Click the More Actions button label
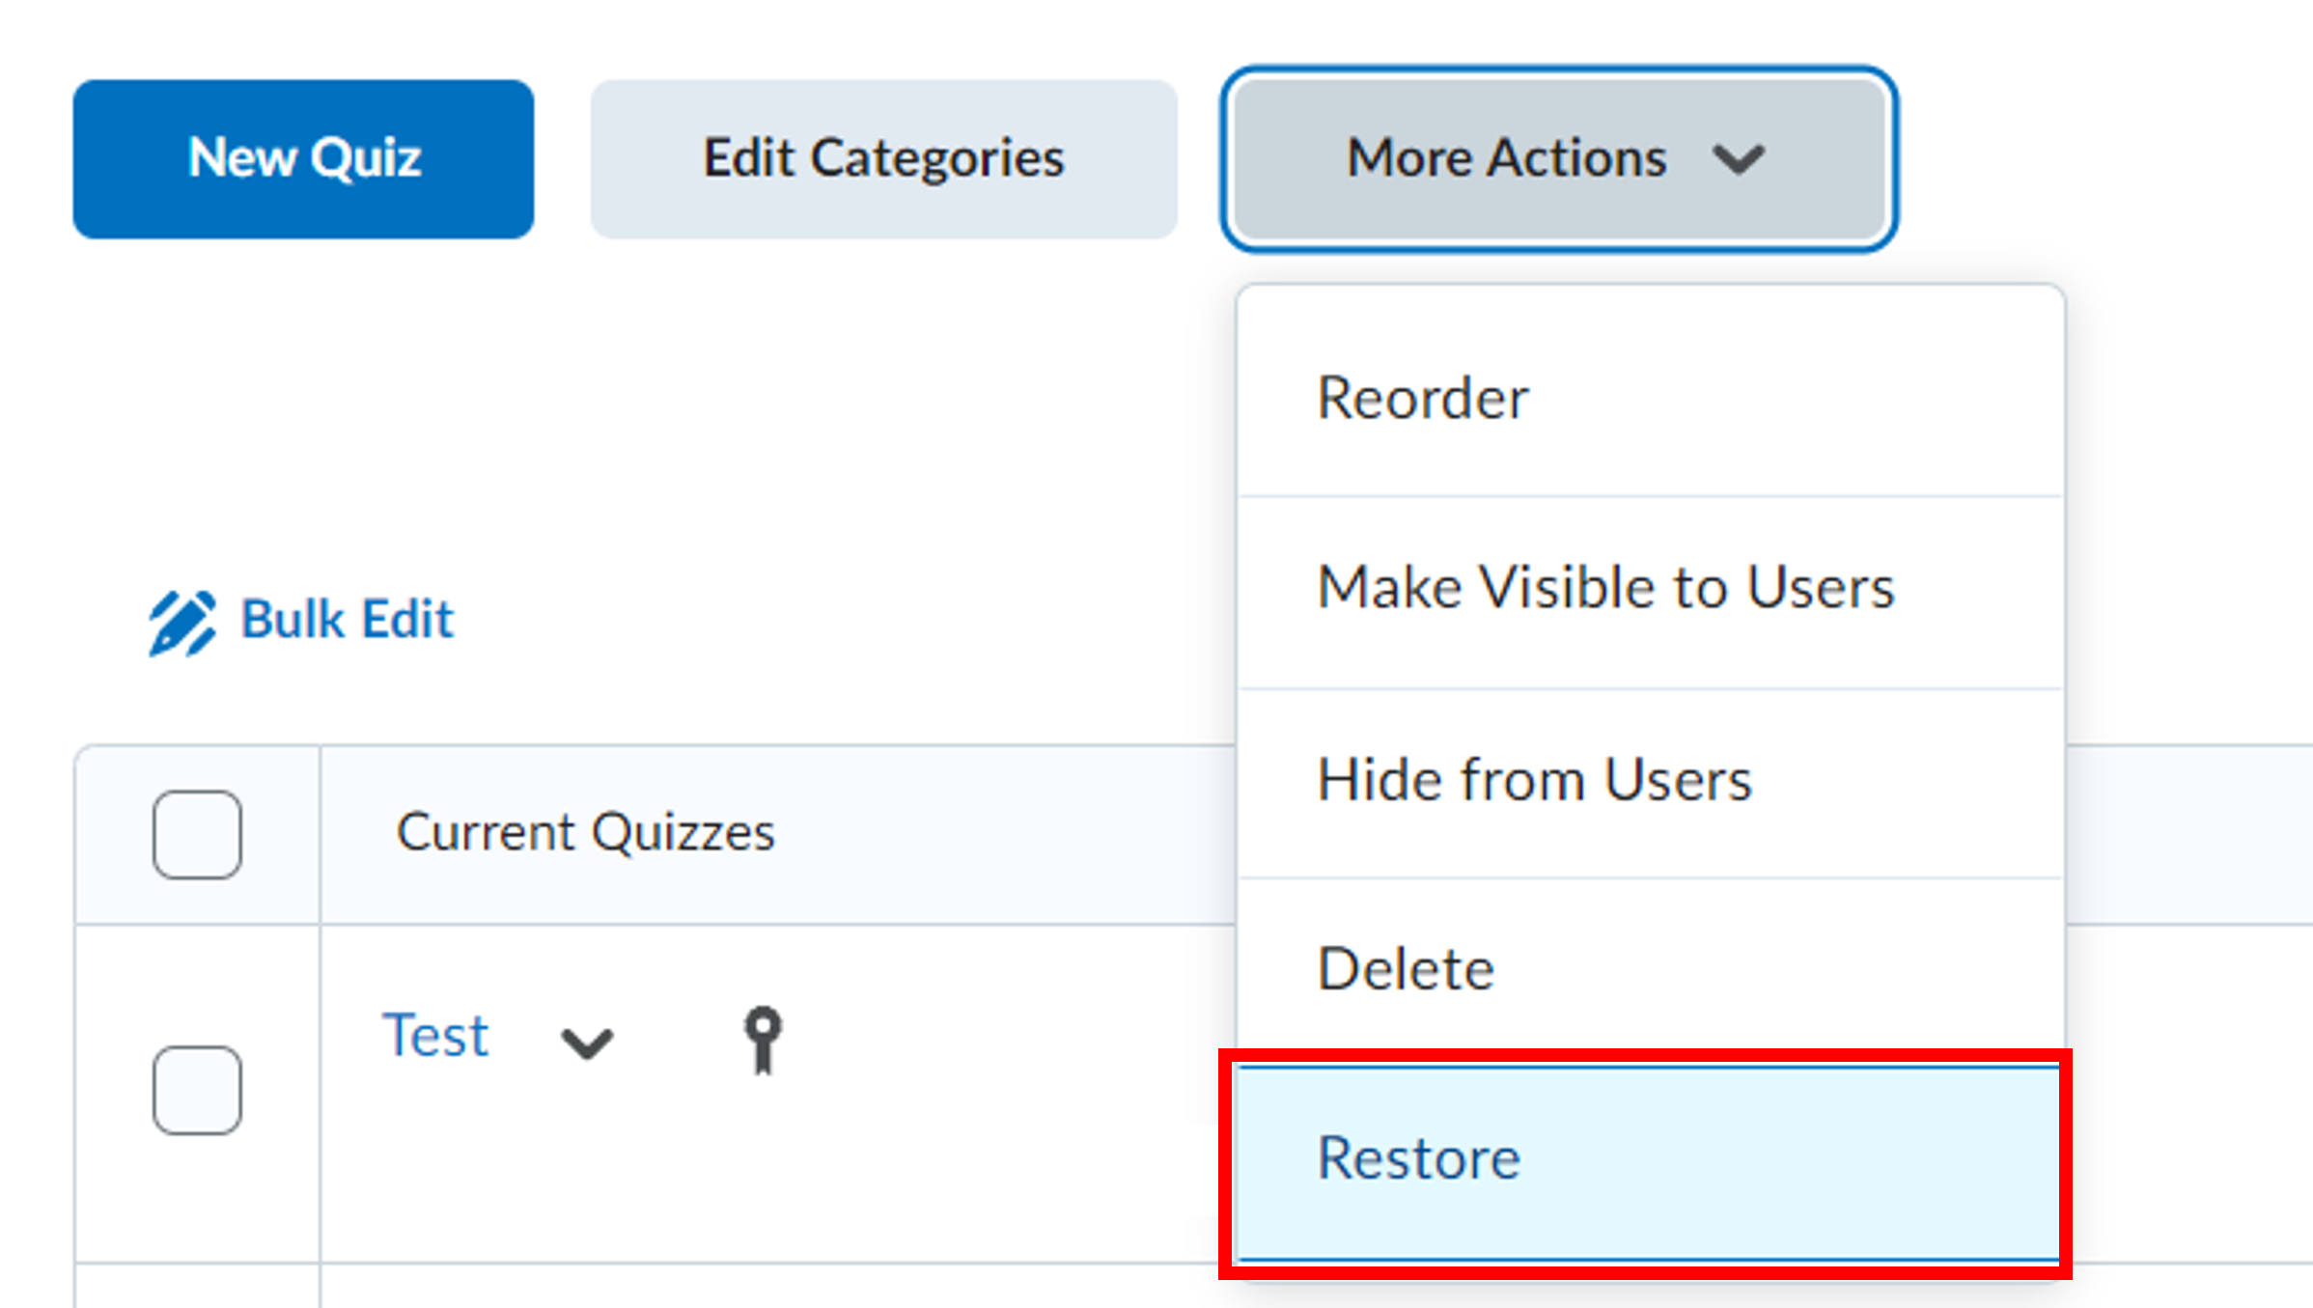The image size is (2313, 1308). (x=1506, y=158)
